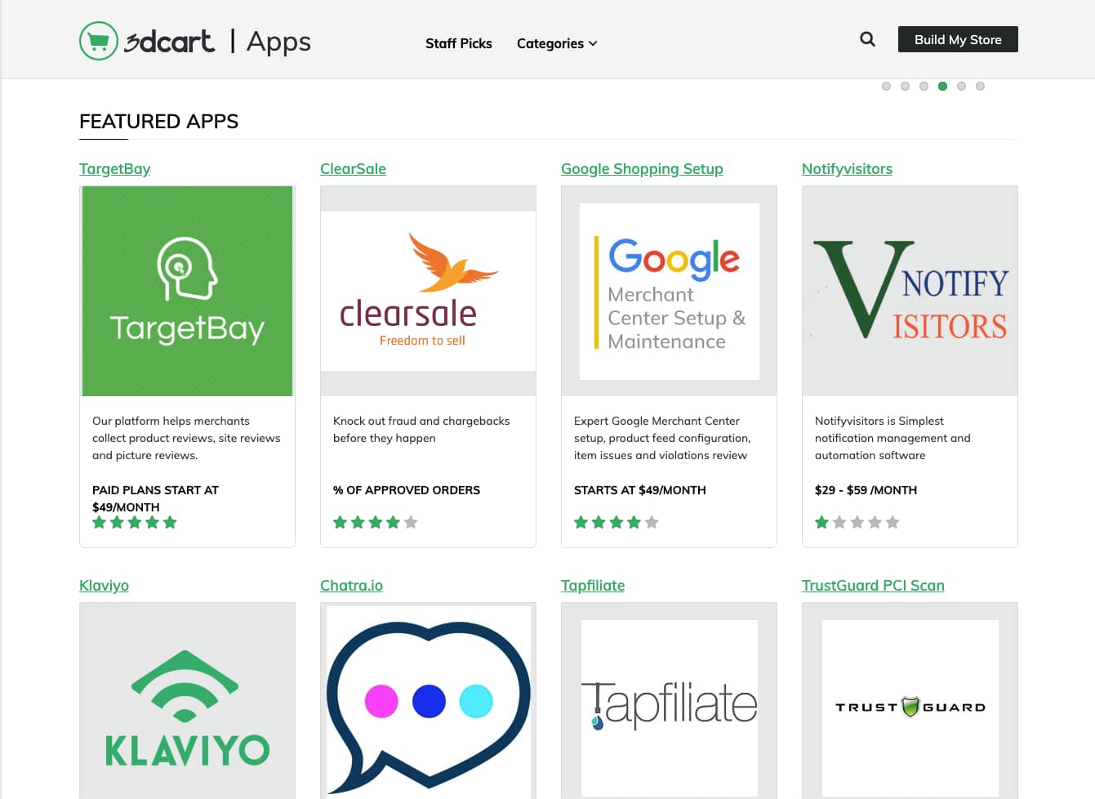Select the Google Merchant Center logo image
Image resolution: width=1095 pixels, height=799 pixels.
[x=669, y=291]
